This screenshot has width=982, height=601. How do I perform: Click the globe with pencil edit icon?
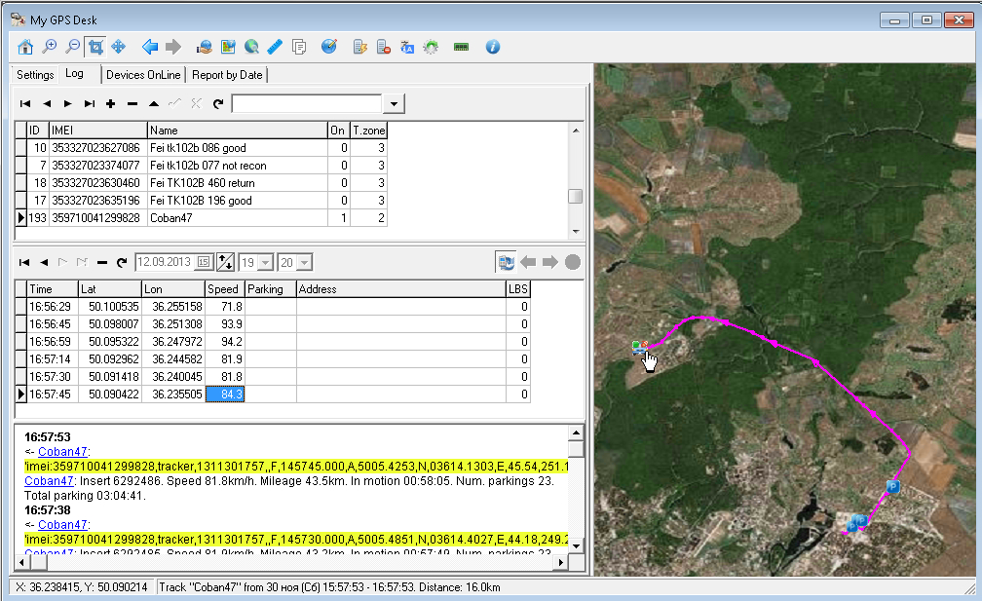[329, 47]
